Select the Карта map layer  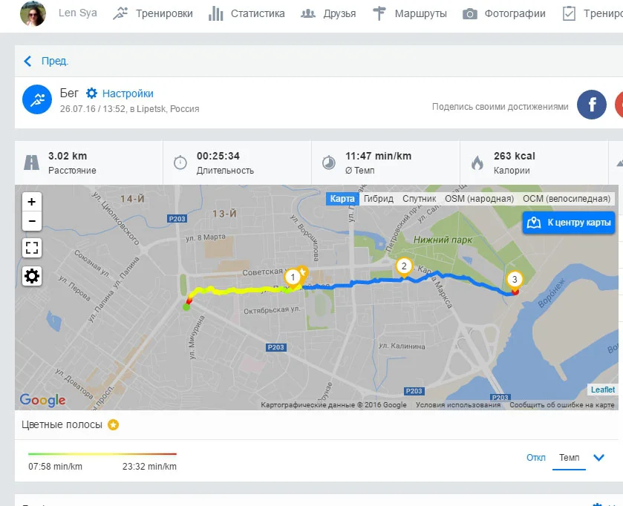[342, 199]
